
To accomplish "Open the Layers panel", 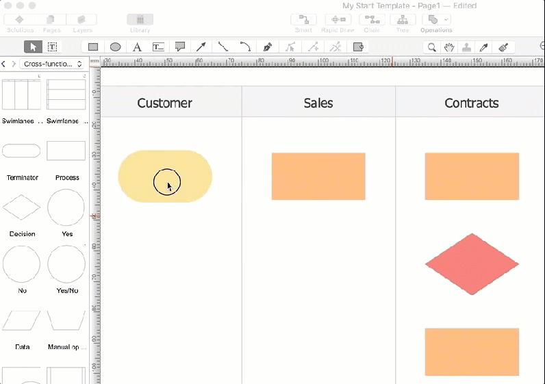I will point(81,20).
